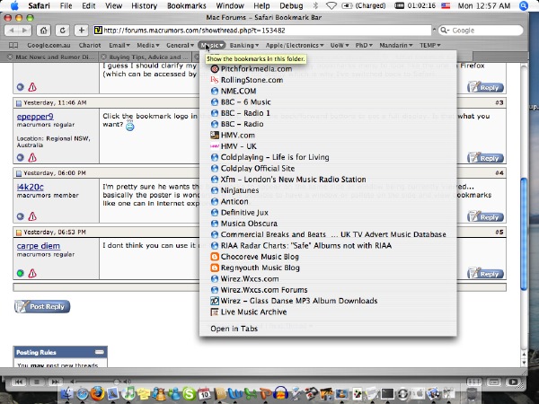
Task: Open iTunes from the Dock
Action: tap(128, 392)
